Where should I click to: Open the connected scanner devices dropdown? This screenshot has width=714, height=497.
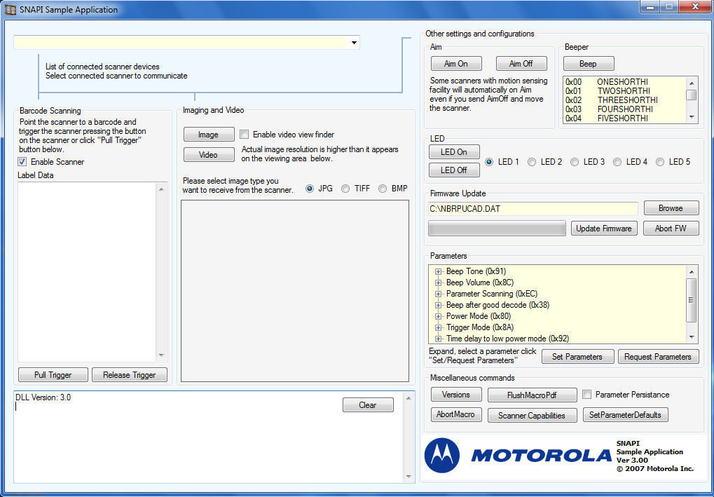(355, 43)
